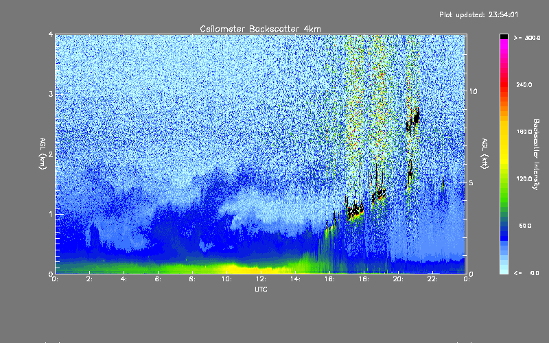549x343 pixels.
Task: Click the left 'AGL (km)' axis label
Action: pos(43,154)
